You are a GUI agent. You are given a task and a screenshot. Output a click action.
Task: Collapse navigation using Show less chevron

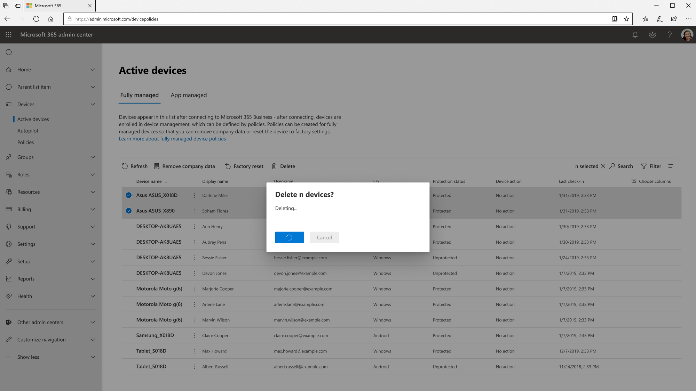tap(93, 357)
